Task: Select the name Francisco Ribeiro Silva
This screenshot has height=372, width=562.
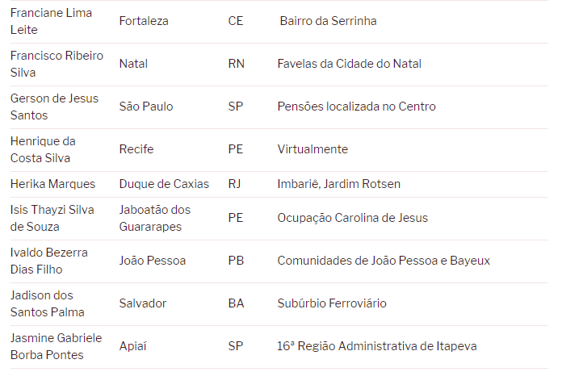Action: pos(57,64)
